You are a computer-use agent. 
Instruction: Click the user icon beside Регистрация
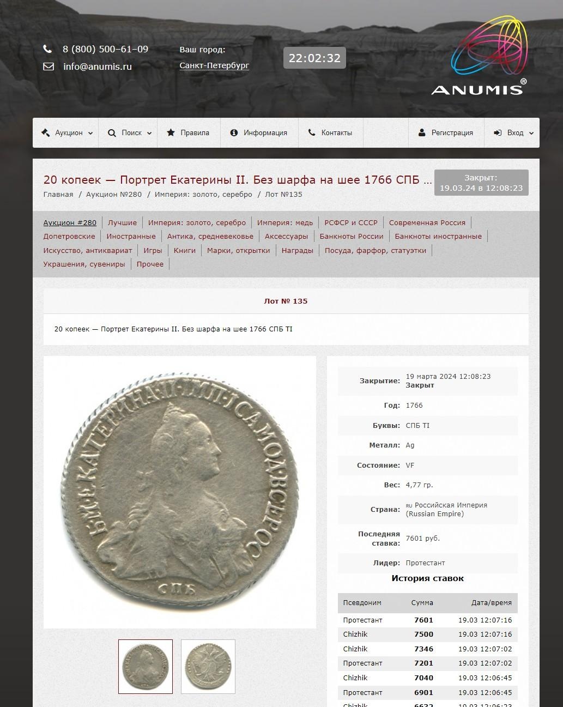(421, 132)
